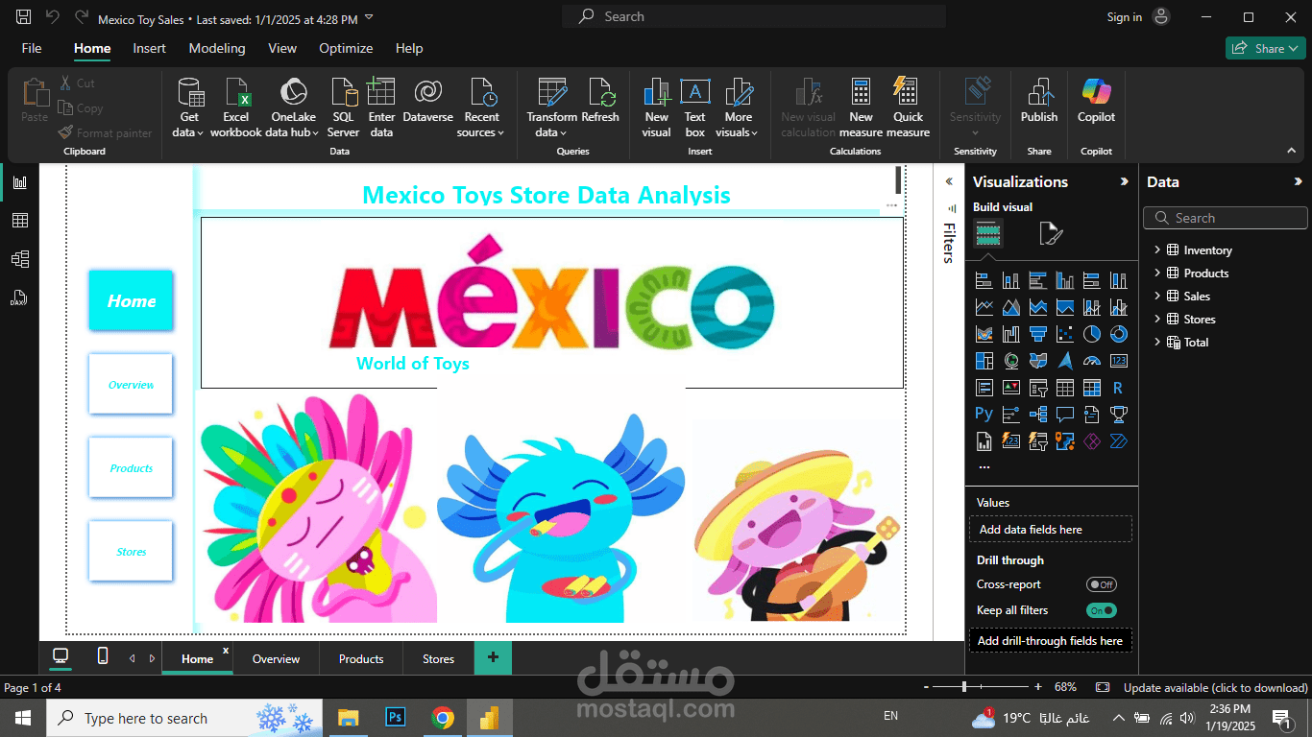Expand the Total table
The width and height of the screenshot is (1312, 737).
coord(1156,342)
